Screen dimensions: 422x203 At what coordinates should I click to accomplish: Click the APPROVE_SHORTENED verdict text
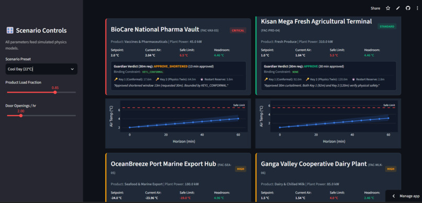pos(171,66)
